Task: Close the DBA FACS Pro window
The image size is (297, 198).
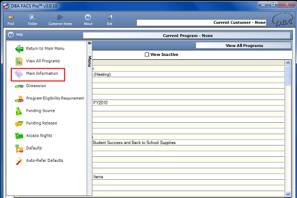Action: click(x=287, y=5)
